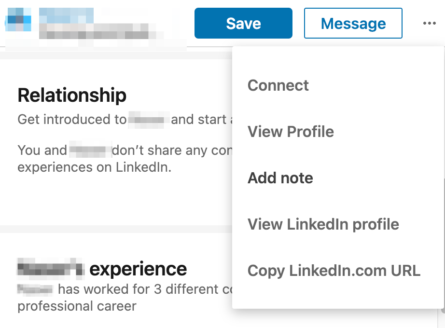Select Connect from the dropdown menu
The image size is (445, 328).
click(278, 85)
